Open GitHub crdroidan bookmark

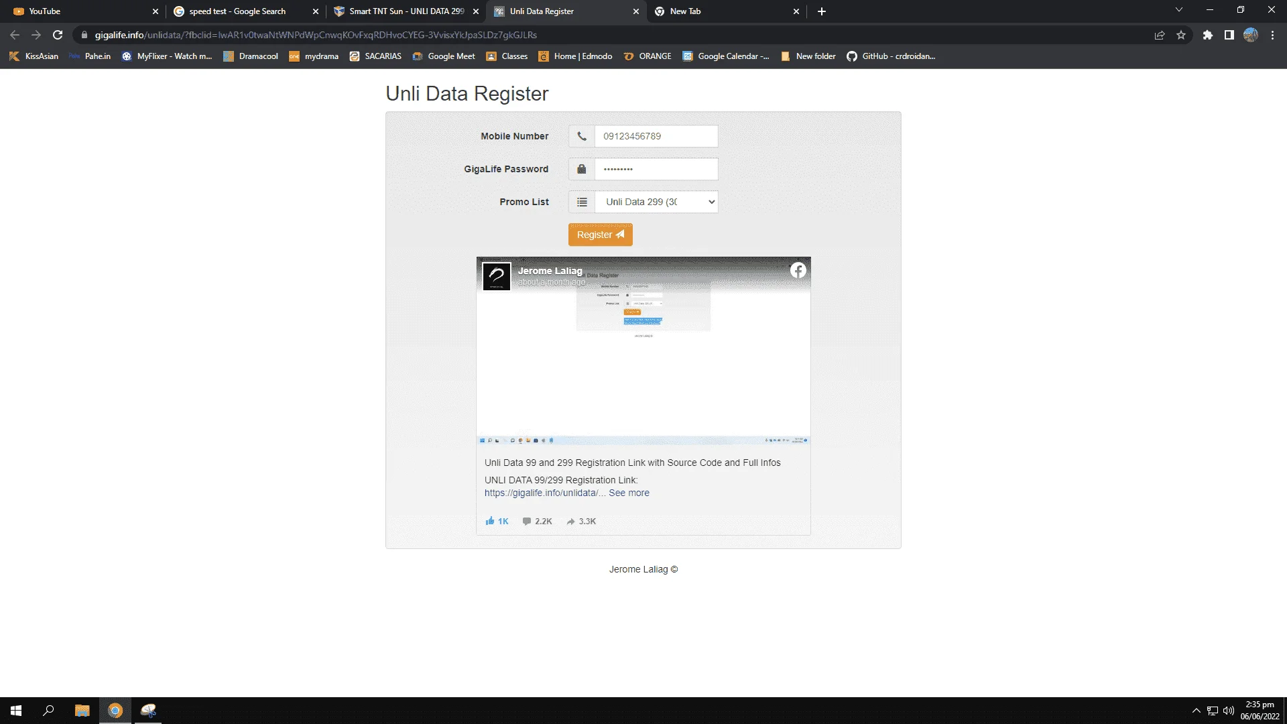891,56
